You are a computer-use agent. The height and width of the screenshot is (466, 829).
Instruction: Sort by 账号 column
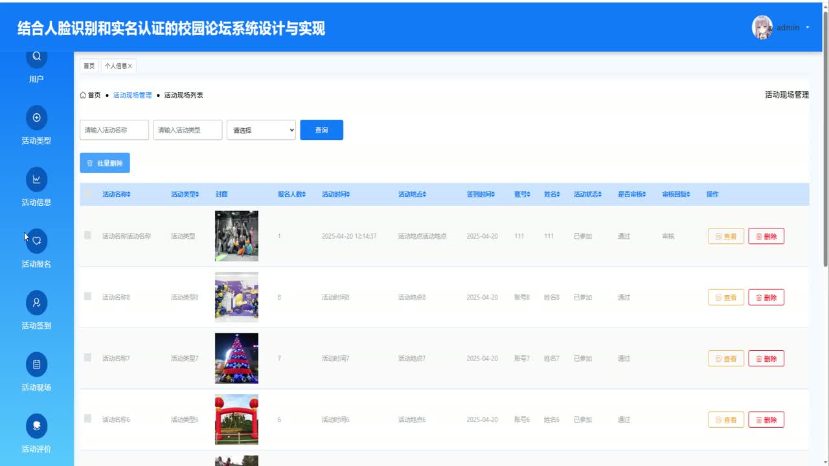point(522,194)
